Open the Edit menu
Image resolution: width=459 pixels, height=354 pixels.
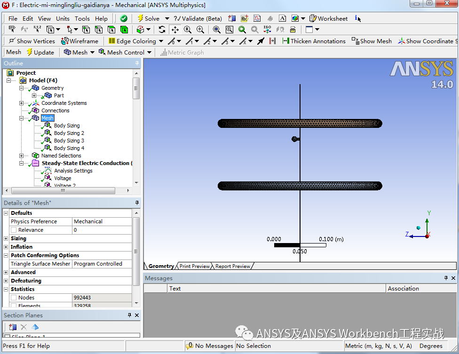click(x=28, y=18)
